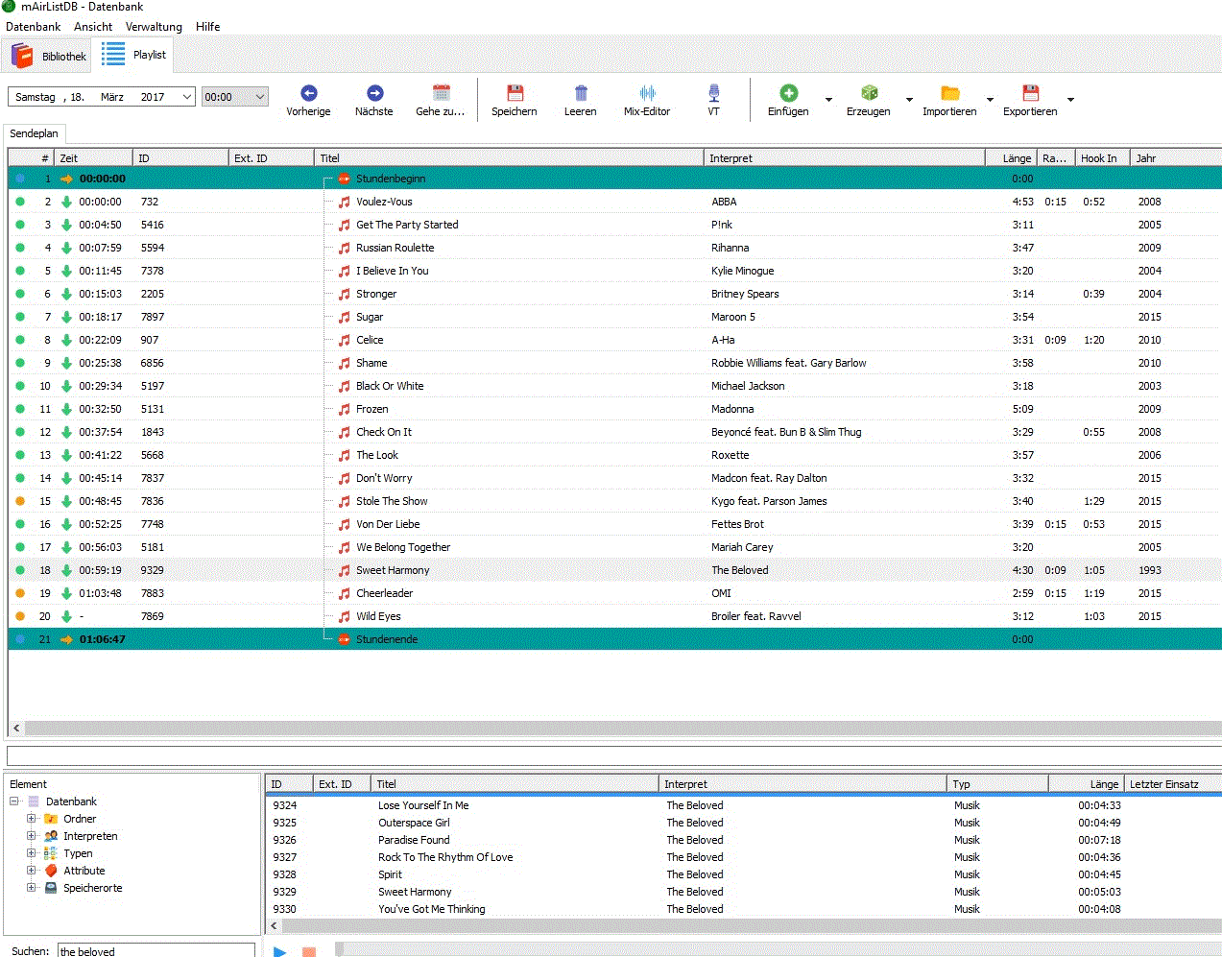Click the orange status dot beside Cheerleader

(20, 593)
